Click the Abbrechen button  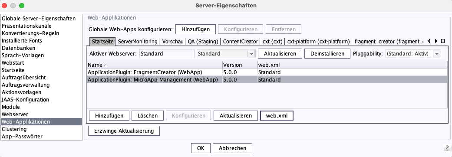(x=232, y=148)
